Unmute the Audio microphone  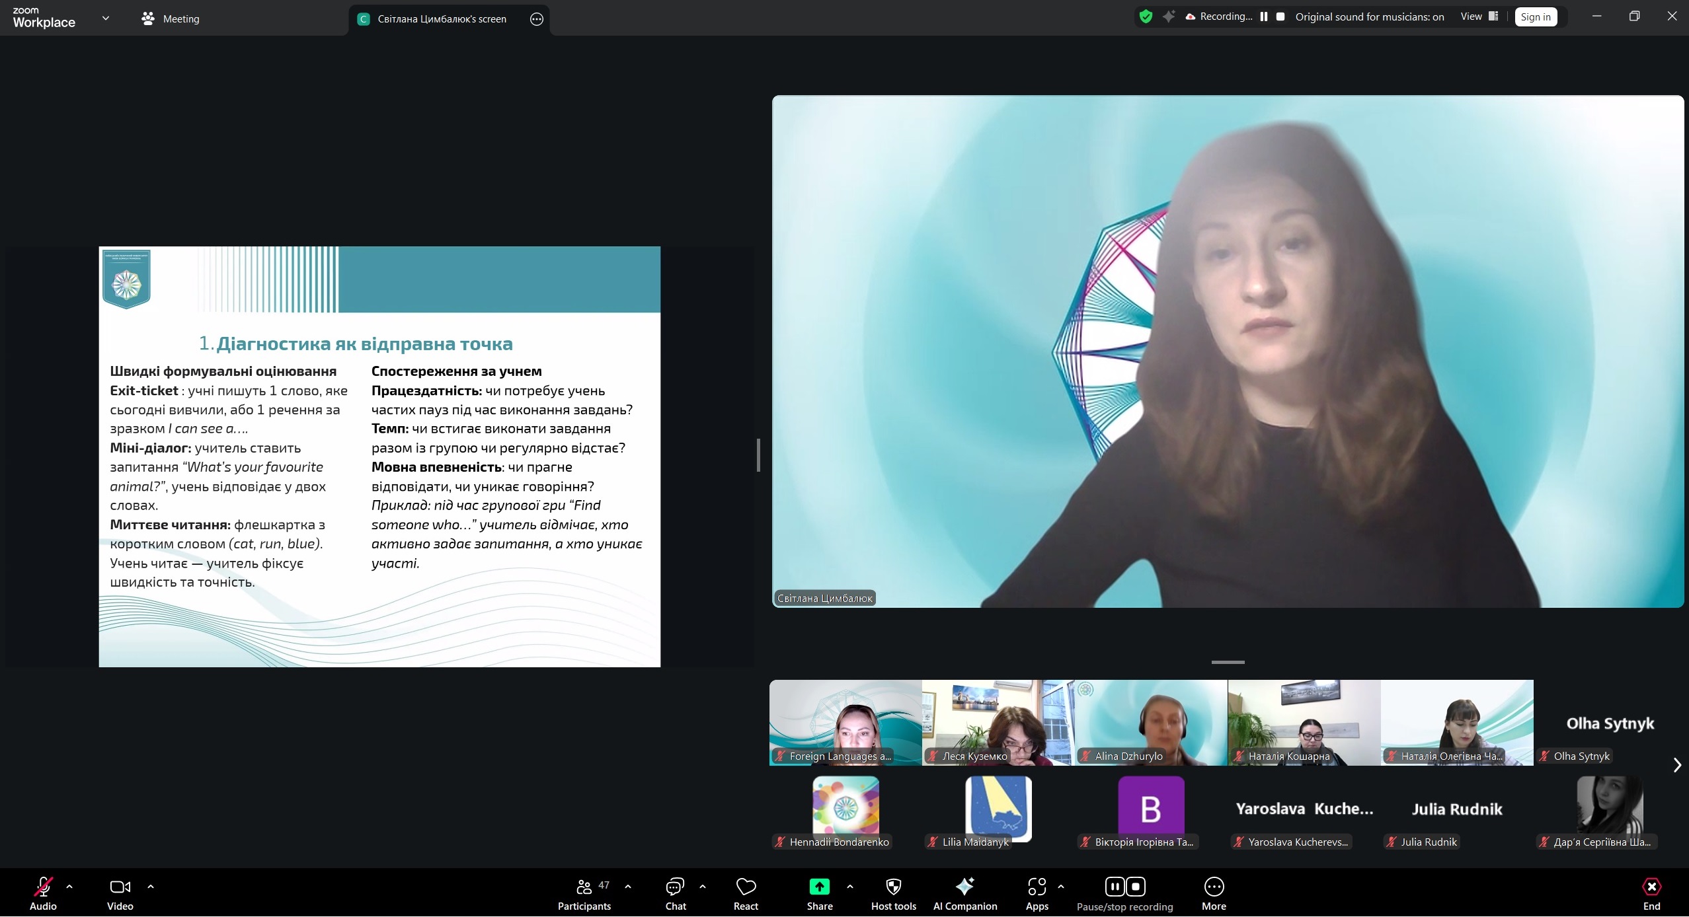tap(43, 893)
